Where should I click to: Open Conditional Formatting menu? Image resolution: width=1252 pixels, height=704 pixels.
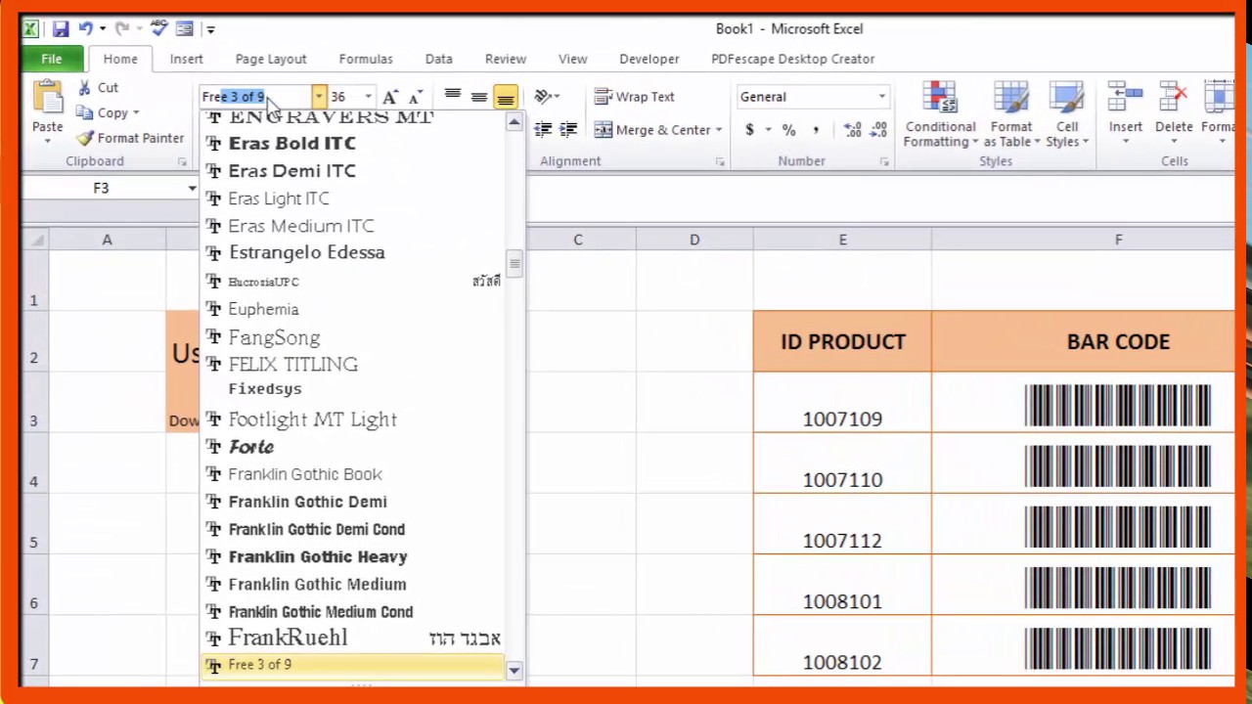(x=940, y=115)
